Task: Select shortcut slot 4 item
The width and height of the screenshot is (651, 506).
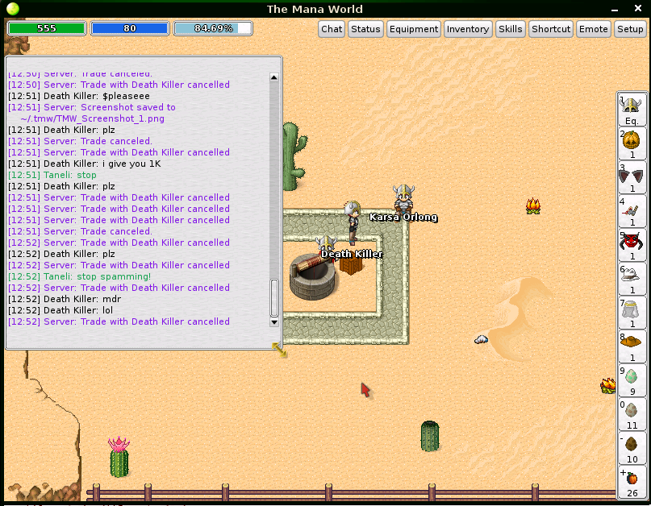Action: click(x=632, y=211)
